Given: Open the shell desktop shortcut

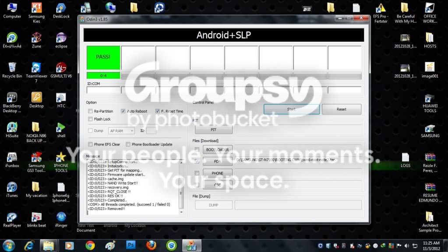Looking at the screenshot, I should [x=61, y=130].
